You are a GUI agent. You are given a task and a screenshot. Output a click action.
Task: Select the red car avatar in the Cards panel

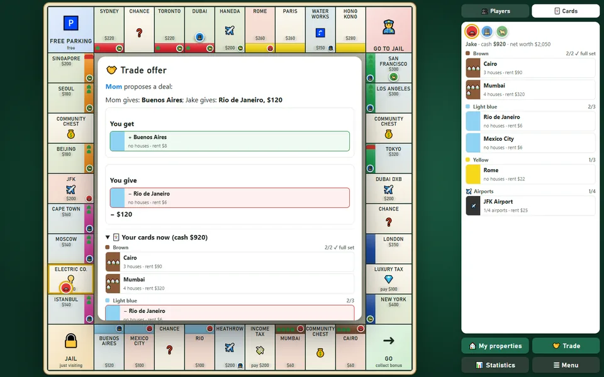(472, 31)
